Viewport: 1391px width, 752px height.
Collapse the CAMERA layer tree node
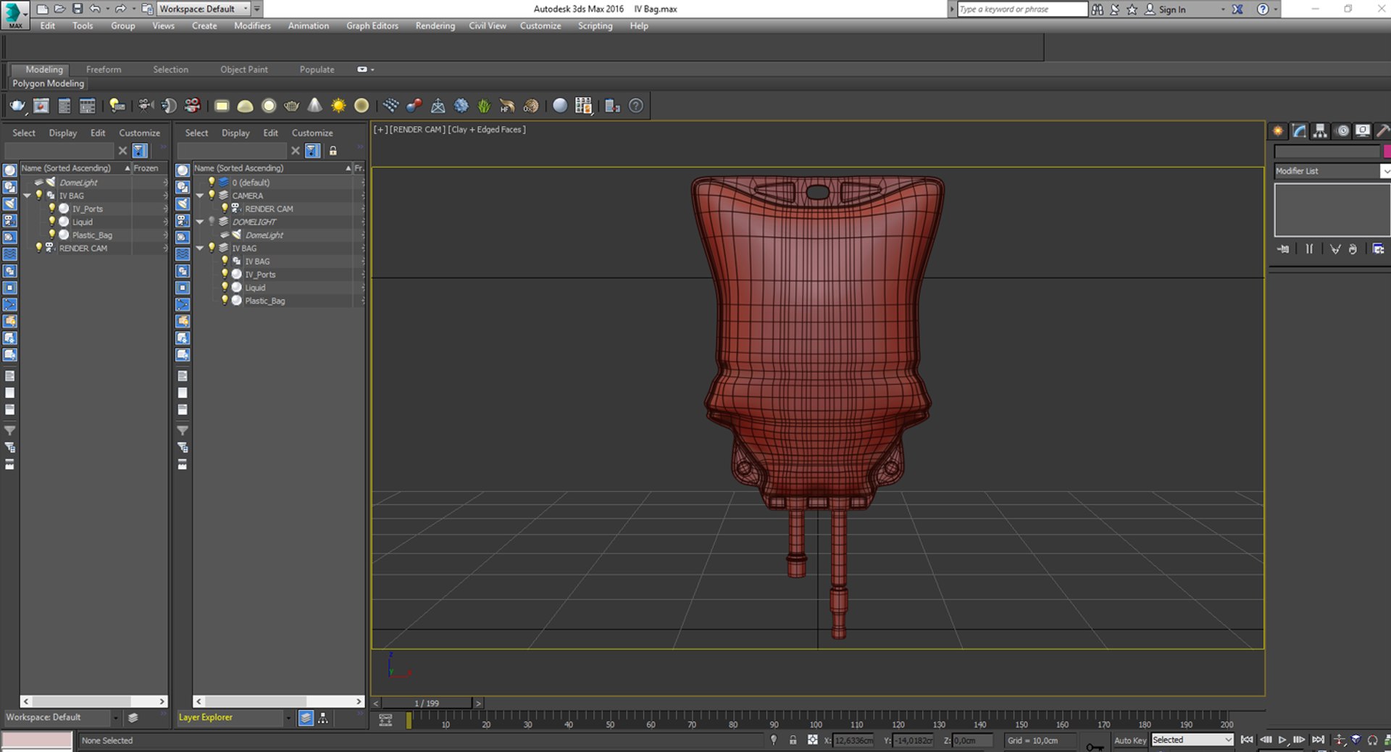[200, 196]
